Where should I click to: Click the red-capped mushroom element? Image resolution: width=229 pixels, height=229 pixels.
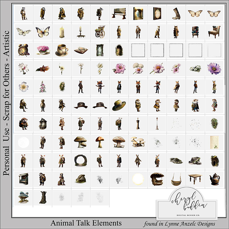[100, 141]
